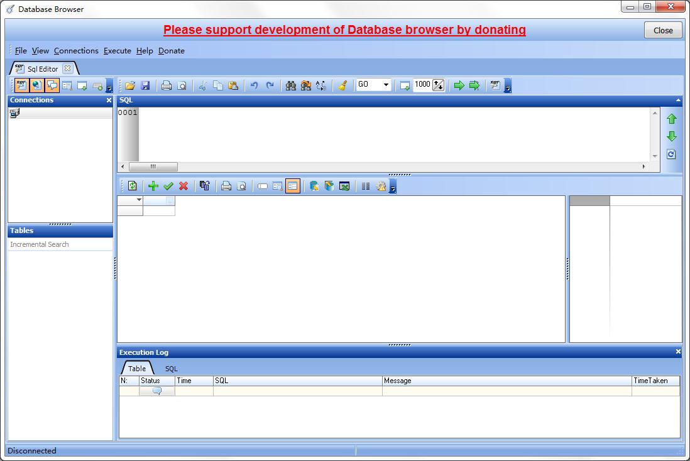The height and width of the screenshot is (461, 690).
Task: Click the form search icon in the grid toolbar
Action: coord(277,186)
